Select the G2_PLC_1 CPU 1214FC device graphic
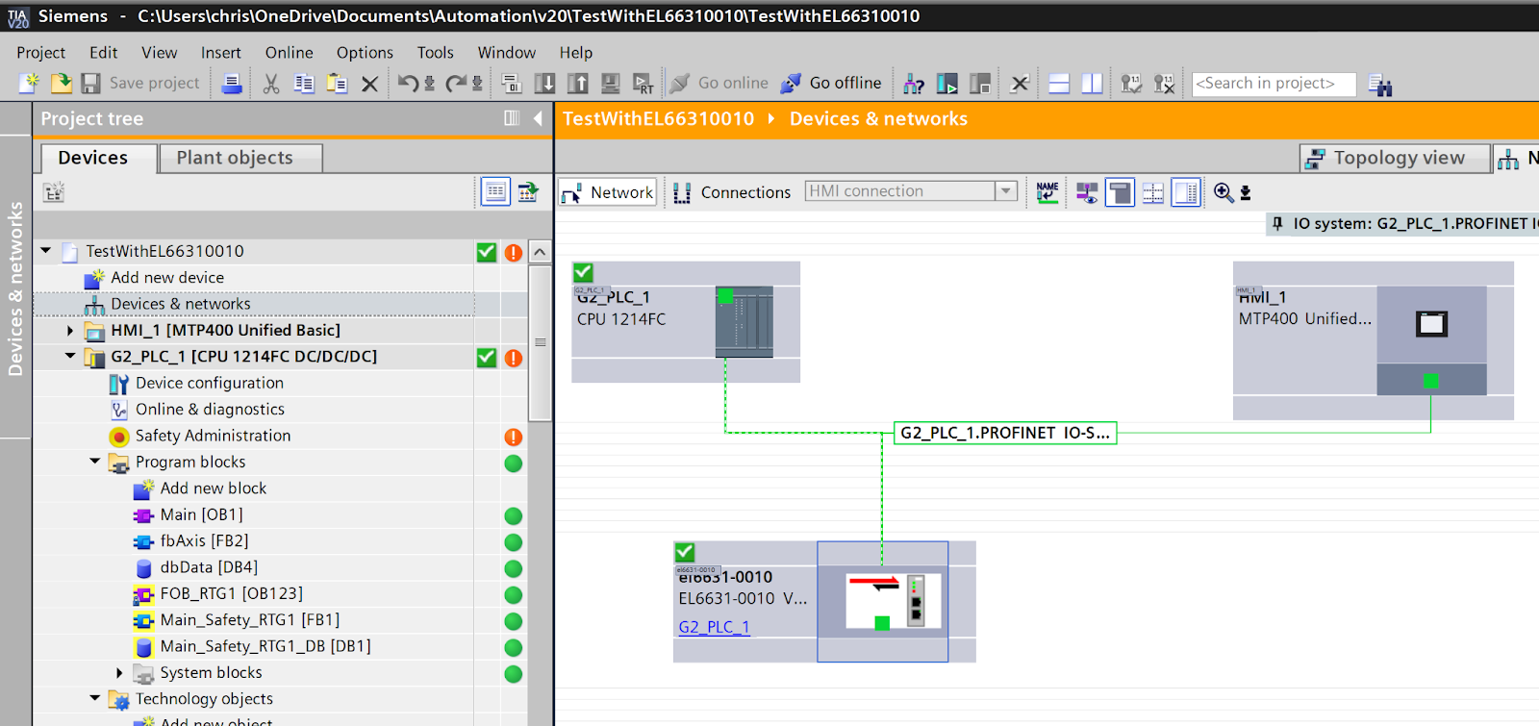Screen dimensions: 1539x726 (744, 322)
